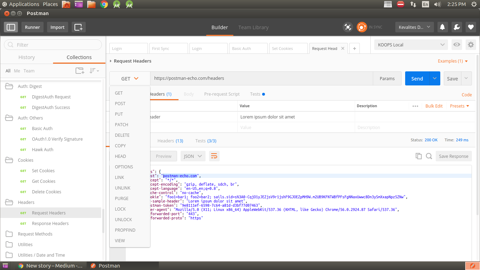Toggle environment quick look eye
This screenshot has width=480, height=270.
456,45
